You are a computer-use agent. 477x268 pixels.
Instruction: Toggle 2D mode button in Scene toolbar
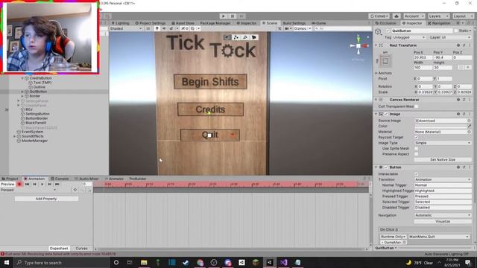pos(148,28)
